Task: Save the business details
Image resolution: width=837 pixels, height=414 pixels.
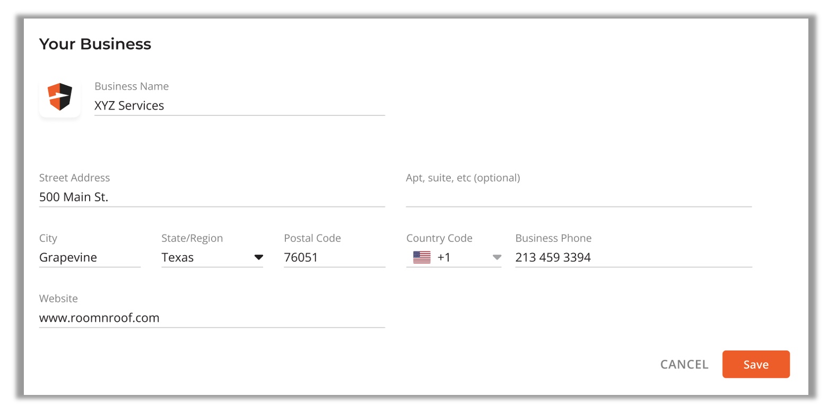Action: tap(756, 364)
